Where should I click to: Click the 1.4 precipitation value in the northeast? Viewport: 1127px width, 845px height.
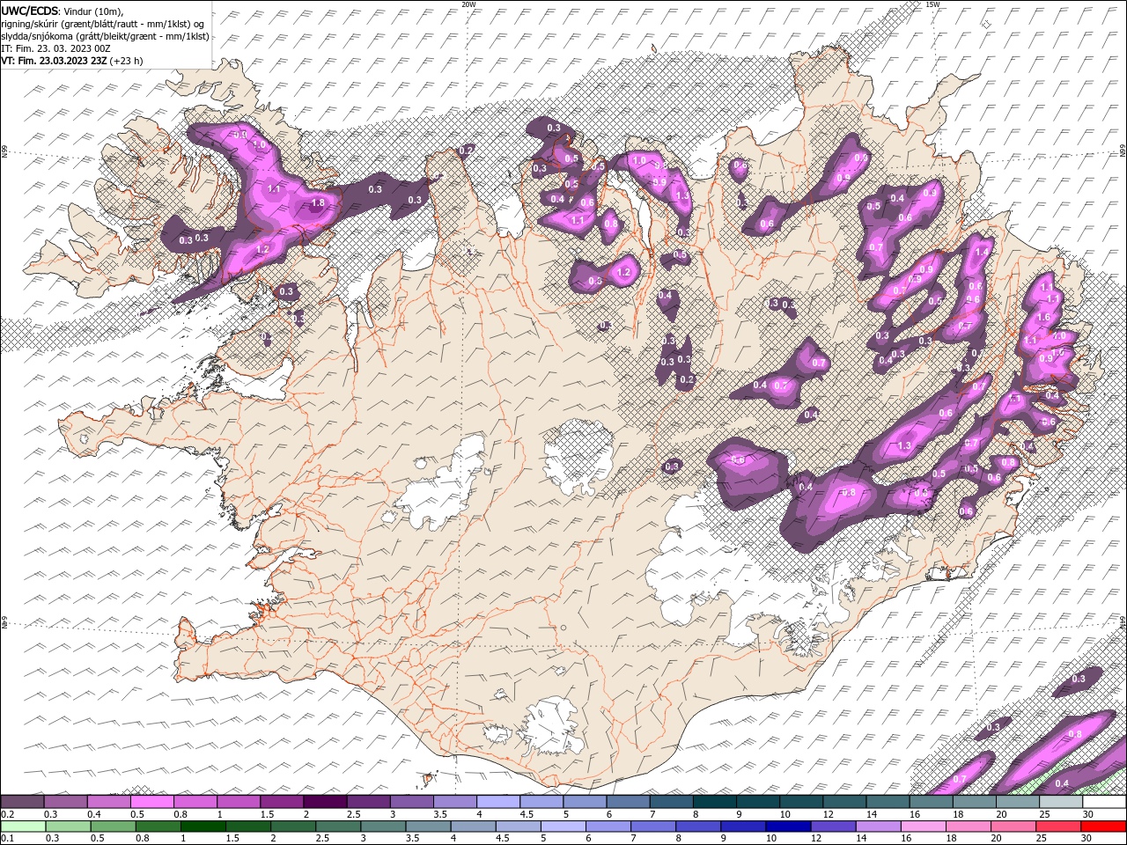pos(983,253)
